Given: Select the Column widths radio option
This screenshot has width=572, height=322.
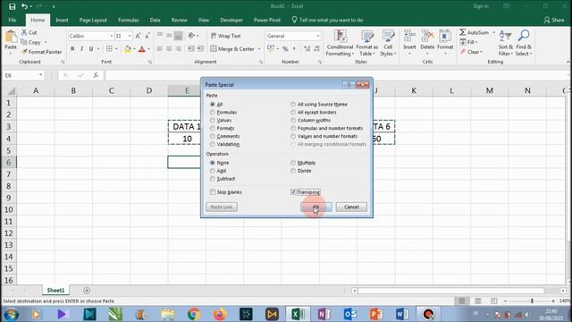Looking at the screenshot, I should pos(293,120).
